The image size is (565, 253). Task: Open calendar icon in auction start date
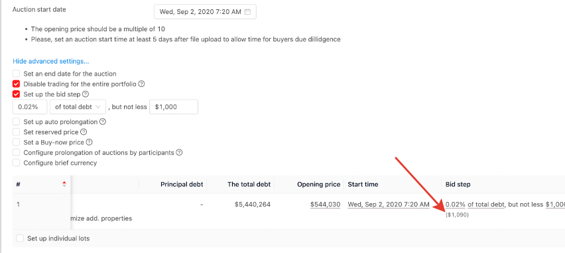(247, 12)
